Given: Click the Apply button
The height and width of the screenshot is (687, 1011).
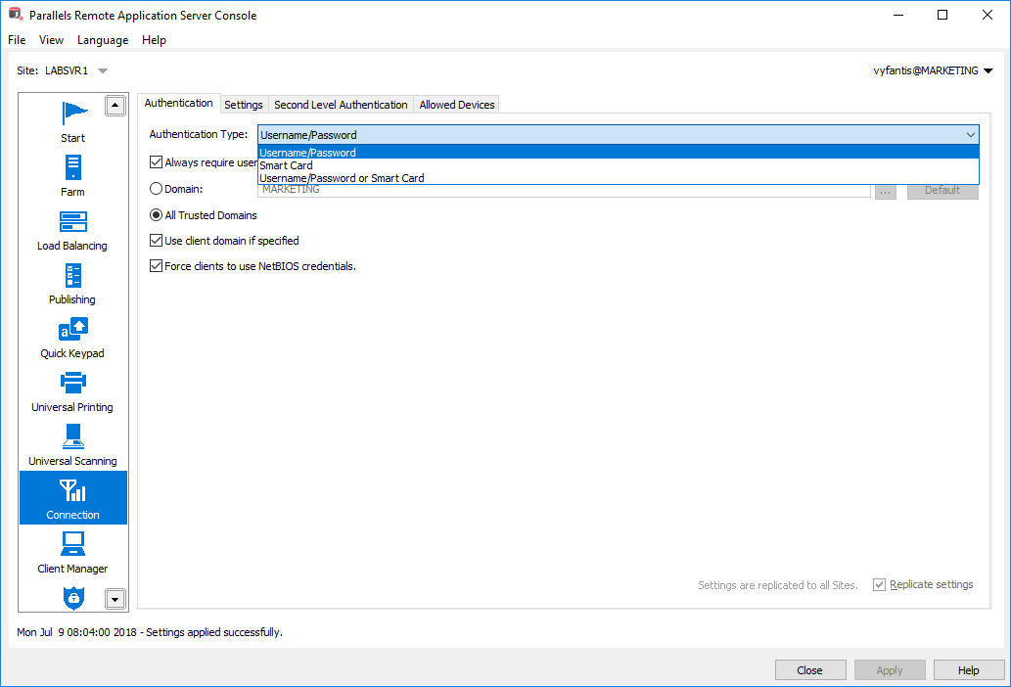Looking at the screenshot, I should point(890,670).
